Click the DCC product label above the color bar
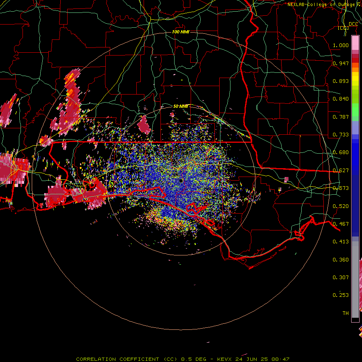362x362 pixels. click(353, 24)
